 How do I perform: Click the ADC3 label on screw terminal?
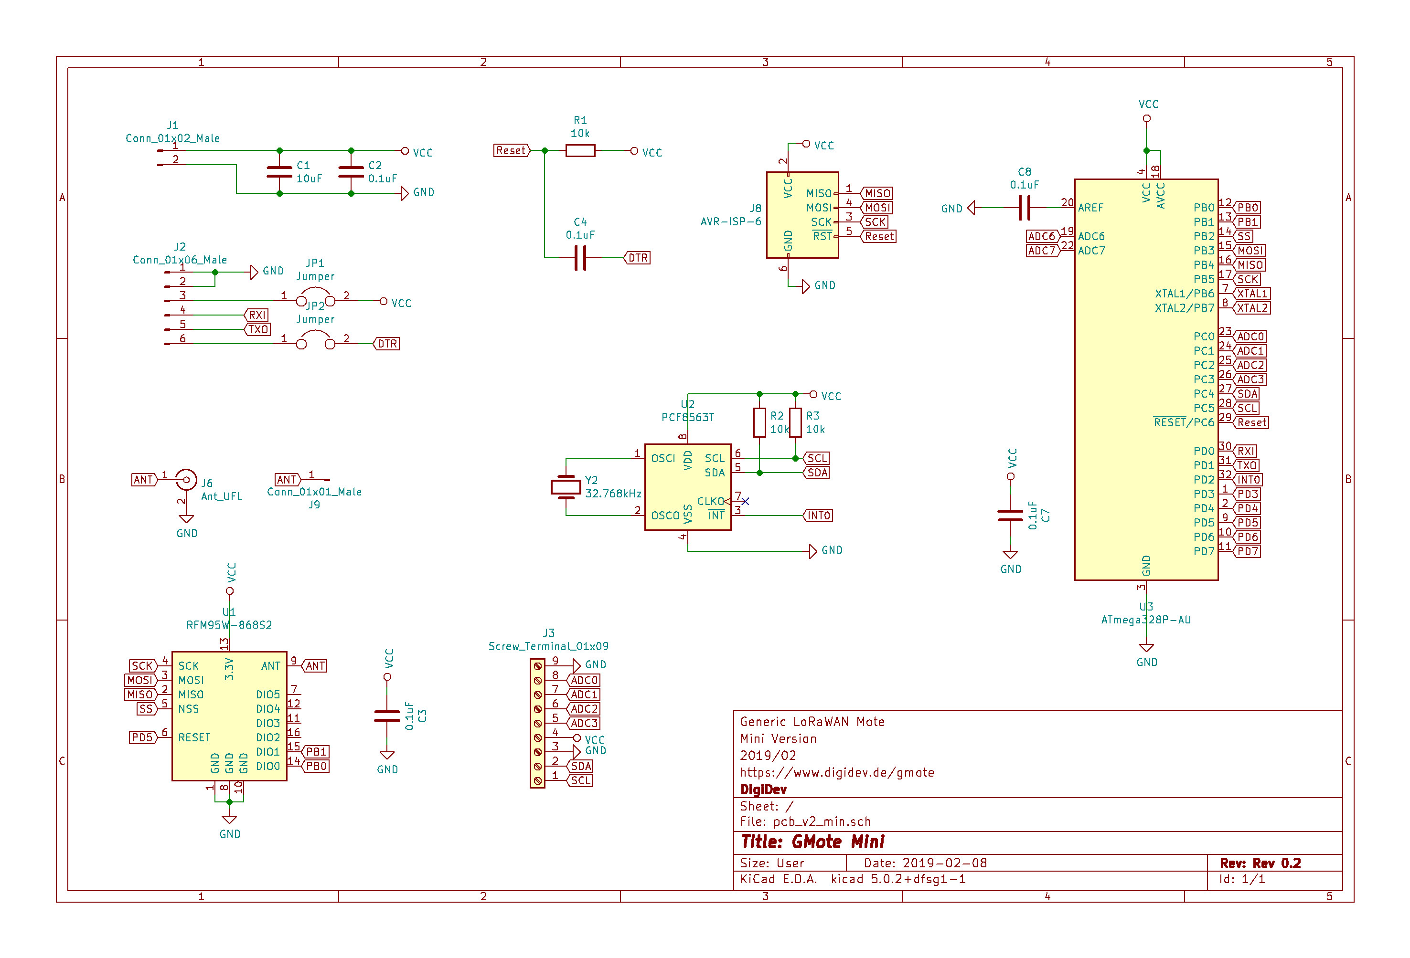584,723
